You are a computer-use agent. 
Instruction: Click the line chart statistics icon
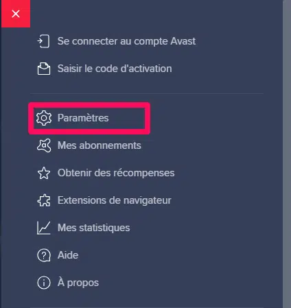(x=43, y=228)
